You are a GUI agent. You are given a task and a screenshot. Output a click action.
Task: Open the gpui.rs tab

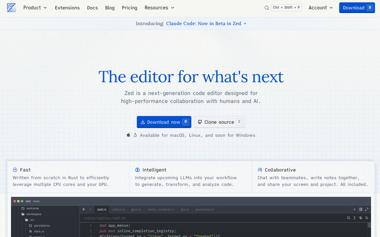136,209
